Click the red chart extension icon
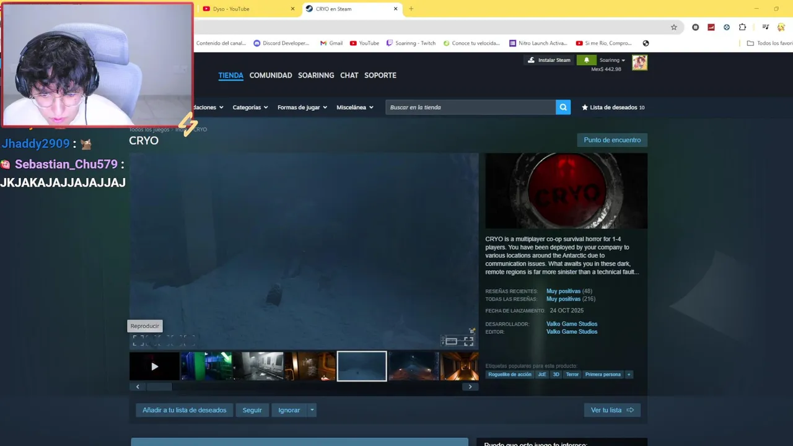793x446 pixels. tap(711, 27)
